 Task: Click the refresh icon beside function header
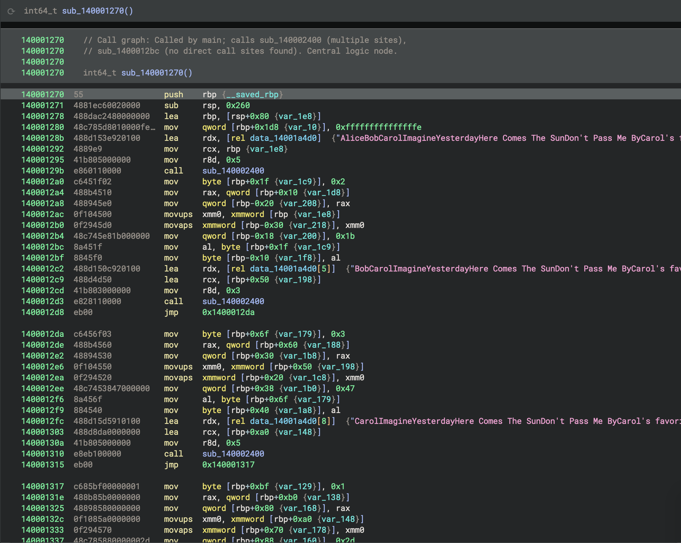[x=11, y=11]
